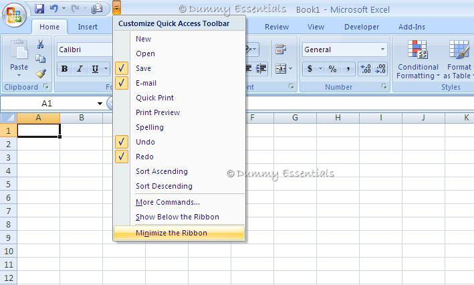Enable Quick Print in the toolbar menu
Viewport: 474px width, 285px height.
pos(179,98)
